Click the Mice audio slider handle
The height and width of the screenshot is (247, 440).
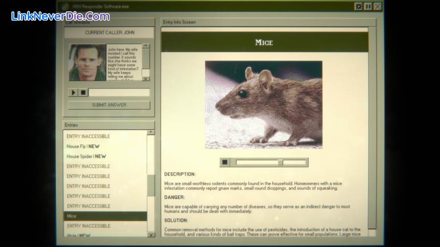(280, 162)
